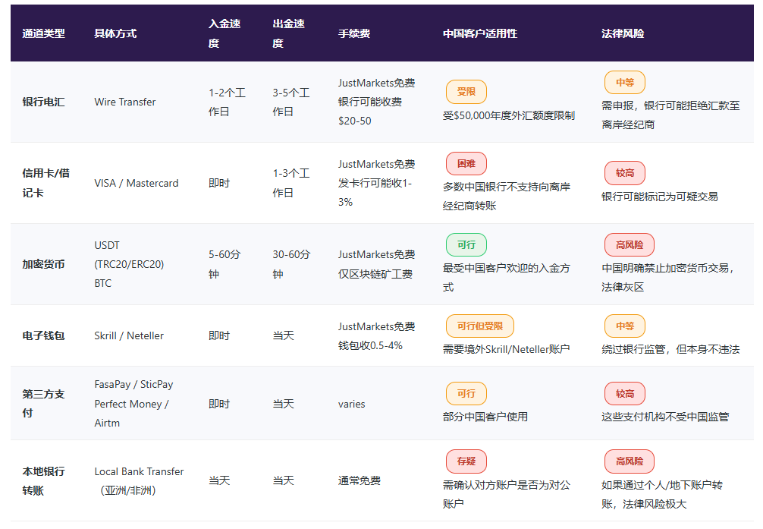This screenshot has width=763, height=529.
Task: Click the 出金速度 column header
Action: tap(288, 33)
